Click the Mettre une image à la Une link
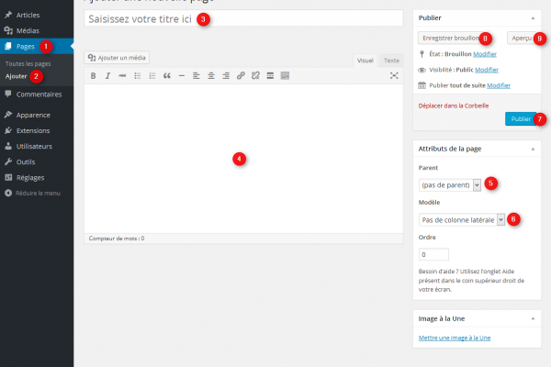This screenshot has height=367, width=551. (455, 339)
